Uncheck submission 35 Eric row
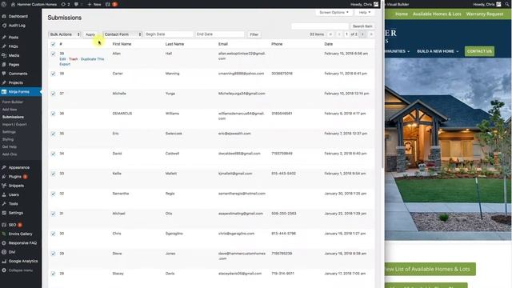Image resolution: width=512 pixels, height=288 pixels. (x=54, y=134)
